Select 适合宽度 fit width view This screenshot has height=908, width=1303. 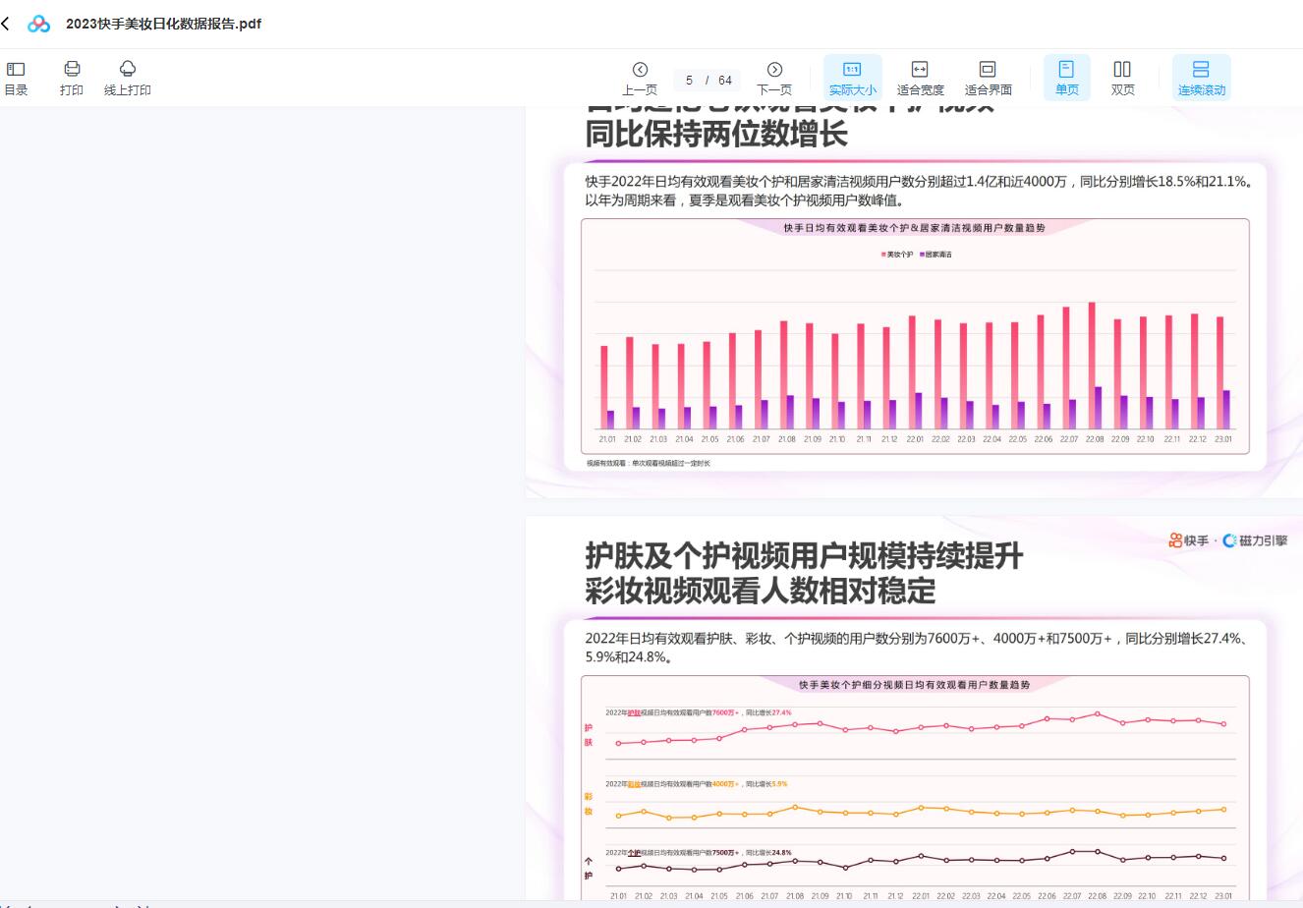coord(920,78)
